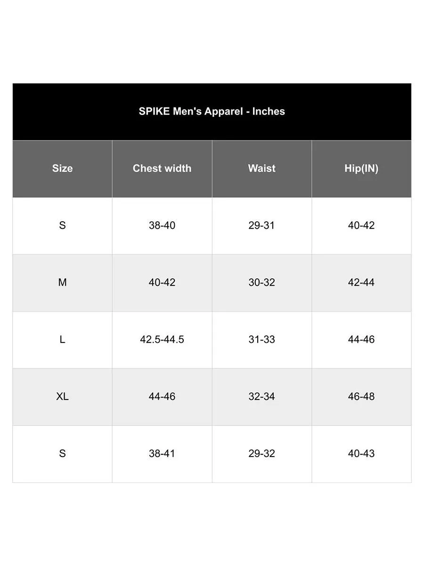Select the 32-34 waist value
424x566 pixels.
(x=261, y=397)
